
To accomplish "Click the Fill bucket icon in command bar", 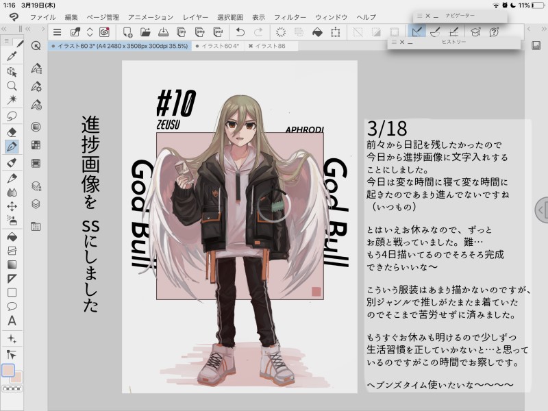I will [x=317, y=32].
